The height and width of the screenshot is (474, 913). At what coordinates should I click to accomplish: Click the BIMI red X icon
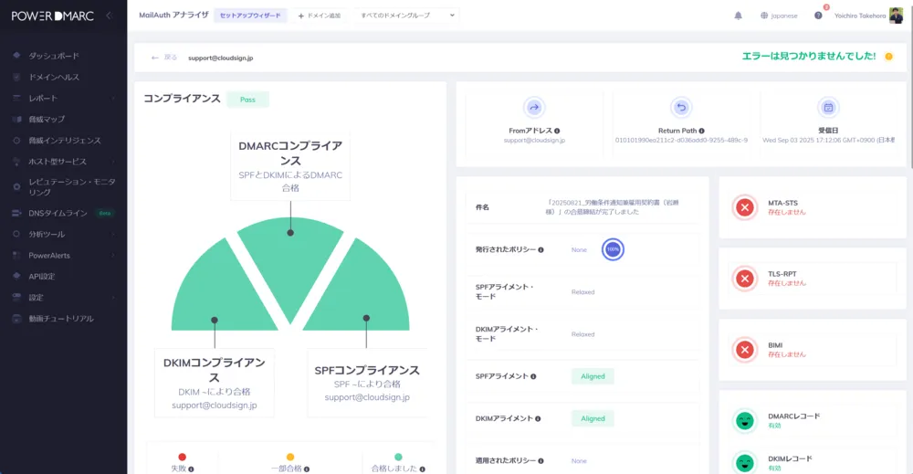pyautogui.click(x=745, y=350)
